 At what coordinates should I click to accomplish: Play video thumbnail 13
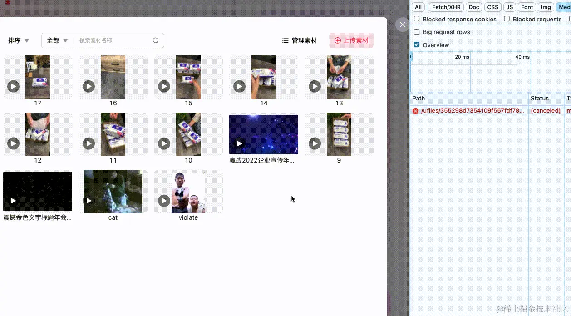(x=315, y=86)
